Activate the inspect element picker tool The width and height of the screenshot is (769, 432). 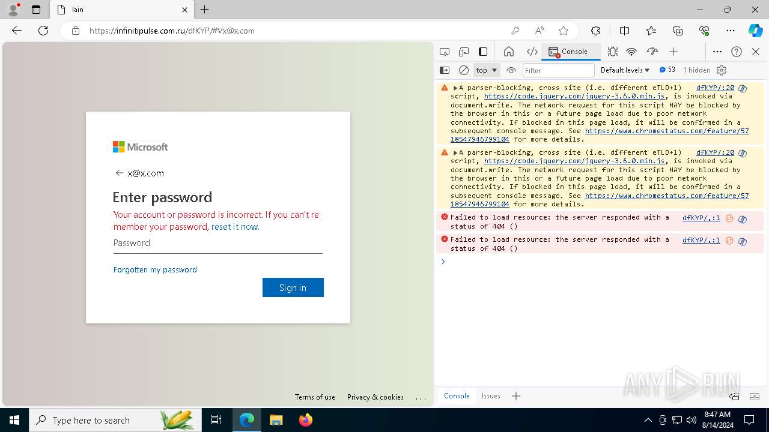coord(445,52)
